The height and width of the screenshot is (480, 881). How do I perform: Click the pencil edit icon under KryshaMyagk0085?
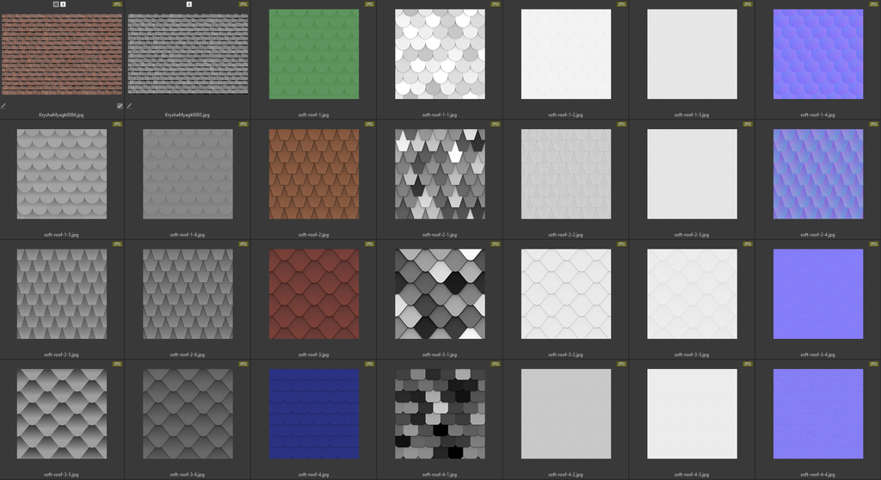coord(129,106)
